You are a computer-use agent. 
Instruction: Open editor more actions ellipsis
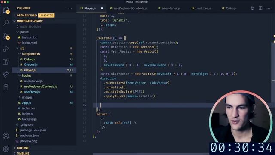[268, 9]
